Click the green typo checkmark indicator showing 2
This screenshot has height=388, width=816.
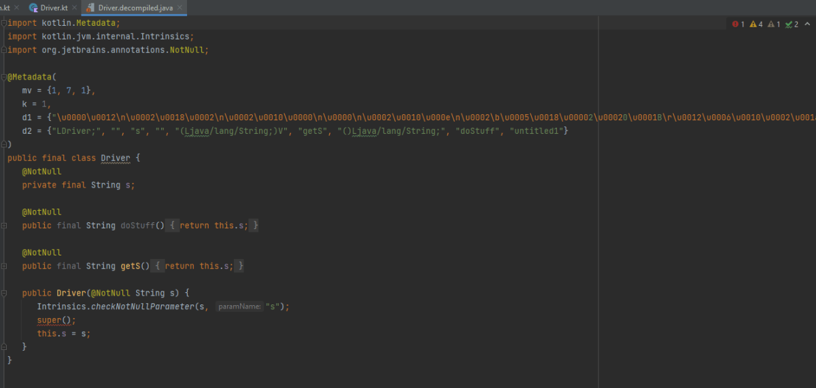pyautogui.click(x=792, y=24)
